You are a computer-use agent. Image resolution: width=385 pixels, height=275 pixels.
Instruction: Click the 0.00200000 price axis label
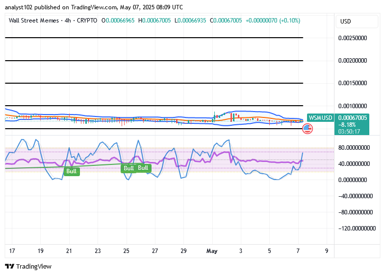(x=353, y=61)
